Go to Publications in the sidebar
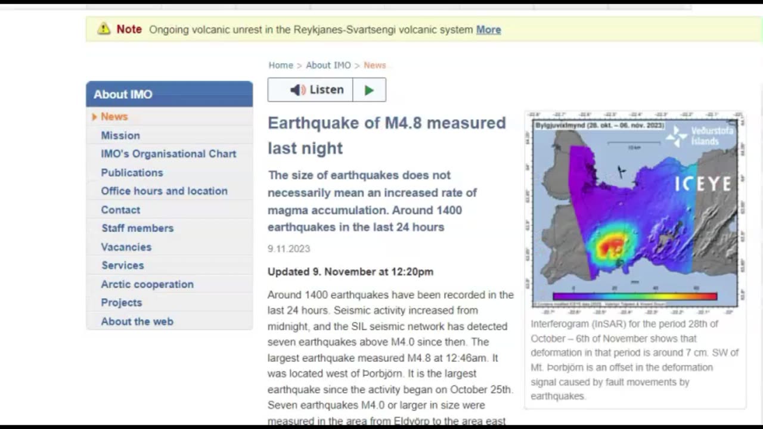The image size is (763, 429). pos(132,172)
